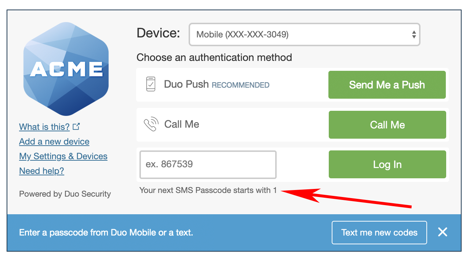Screen dimensions: 466x259
Task: Open My Settings & Devices
Action: click(x=63, y=156)
